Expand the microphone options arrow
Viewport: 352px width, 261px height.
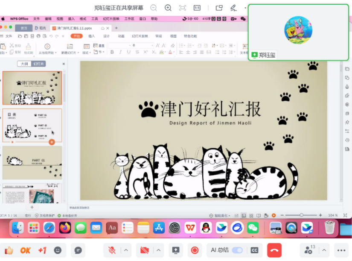point(126,250)
